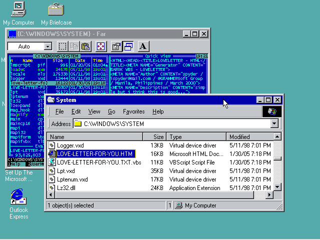Click the Lptenum.vxd file icon

point(52,179)
